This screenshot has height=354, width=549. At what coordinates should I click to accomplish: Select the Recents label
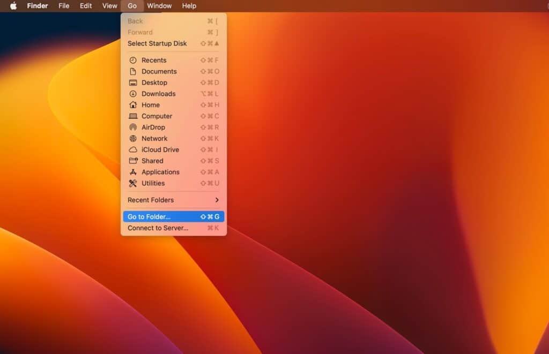point(154,60)
